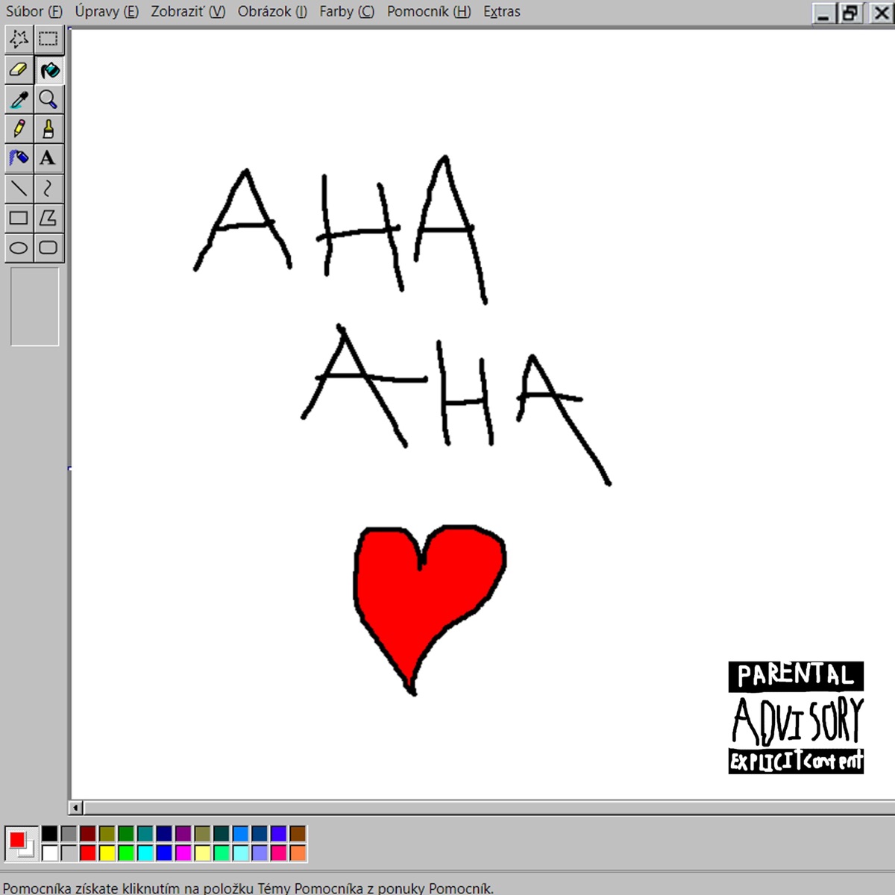This screenshot has height=895, width=895.
Task: Choose the Pick Color eyedropper tool
Action: coord(19,99)
